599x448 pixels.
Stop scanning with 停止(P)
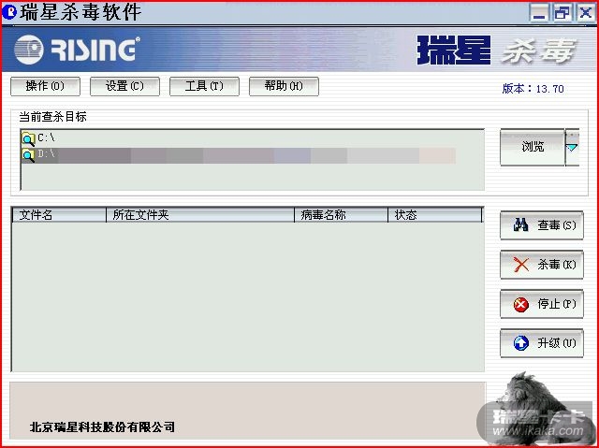click(542, 304)
